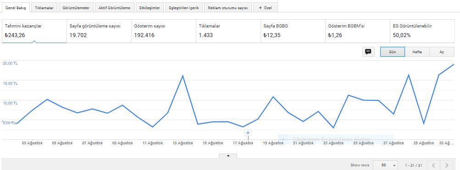The width and height of the screenshot is (460, 170).
Task: Open the Genel Bakış tab
Action: (x=16, y=8)
